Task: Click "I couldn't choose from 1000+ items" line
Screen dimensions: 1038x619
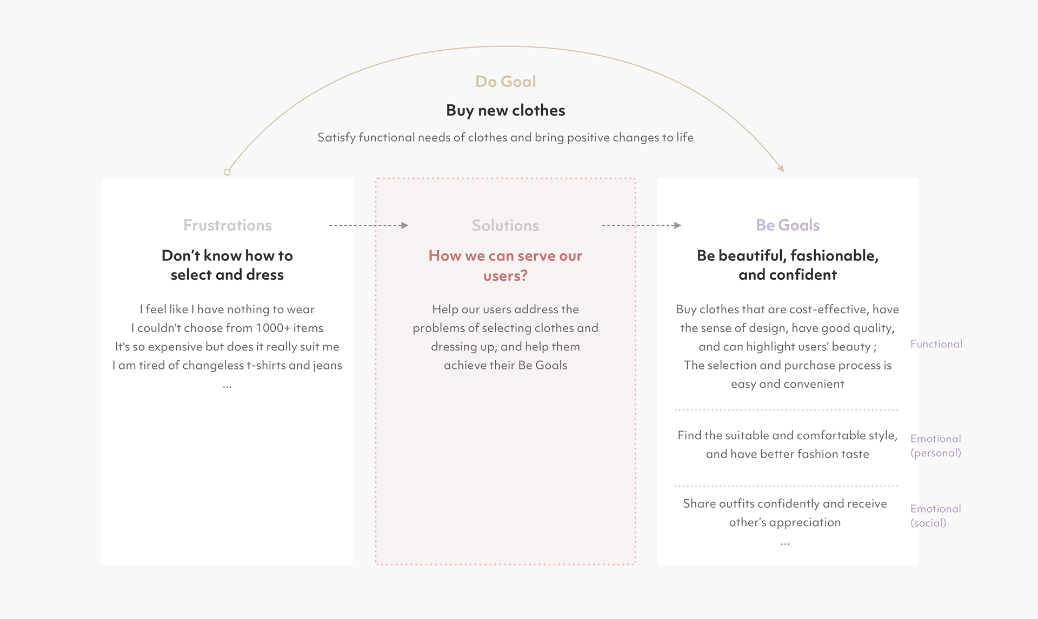Action: (227, 328)
